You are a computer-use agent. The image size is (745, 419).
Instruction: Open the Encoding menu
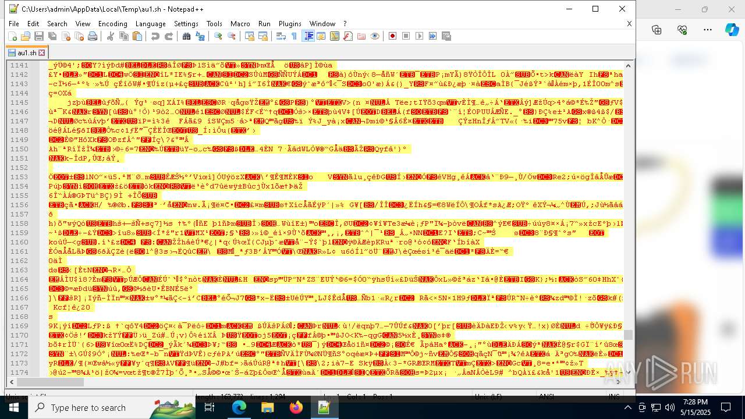click(x=113, y=23)
